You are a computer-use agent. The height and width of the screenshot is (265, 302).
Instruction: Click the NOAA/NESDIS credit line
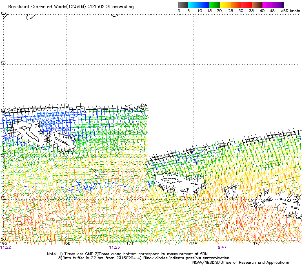pyautogui.click(x=240, y=263)
